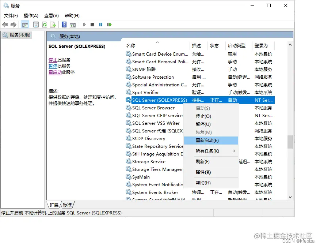The width and height of the screenshot is (320, 247).
Task: Click the scrollbar down arrow of services list
Action: click(290, 197)
